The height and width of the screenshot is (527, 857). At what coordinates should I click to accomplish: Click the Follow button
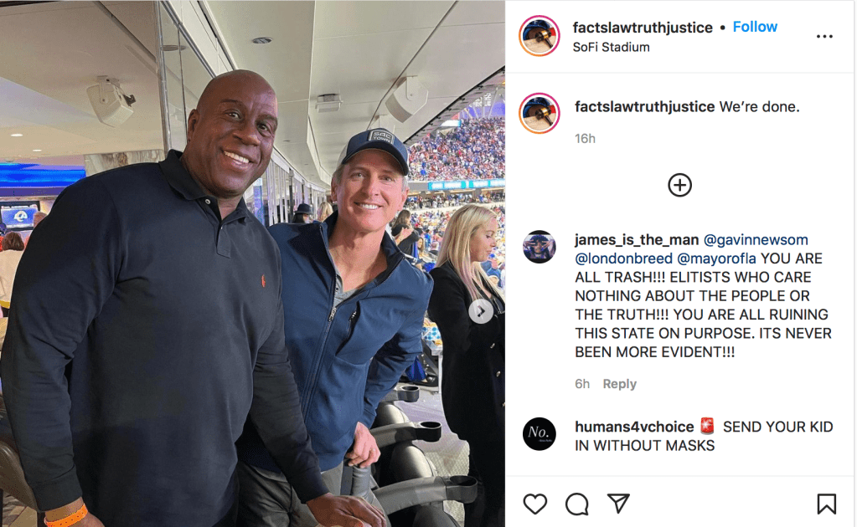755,27
